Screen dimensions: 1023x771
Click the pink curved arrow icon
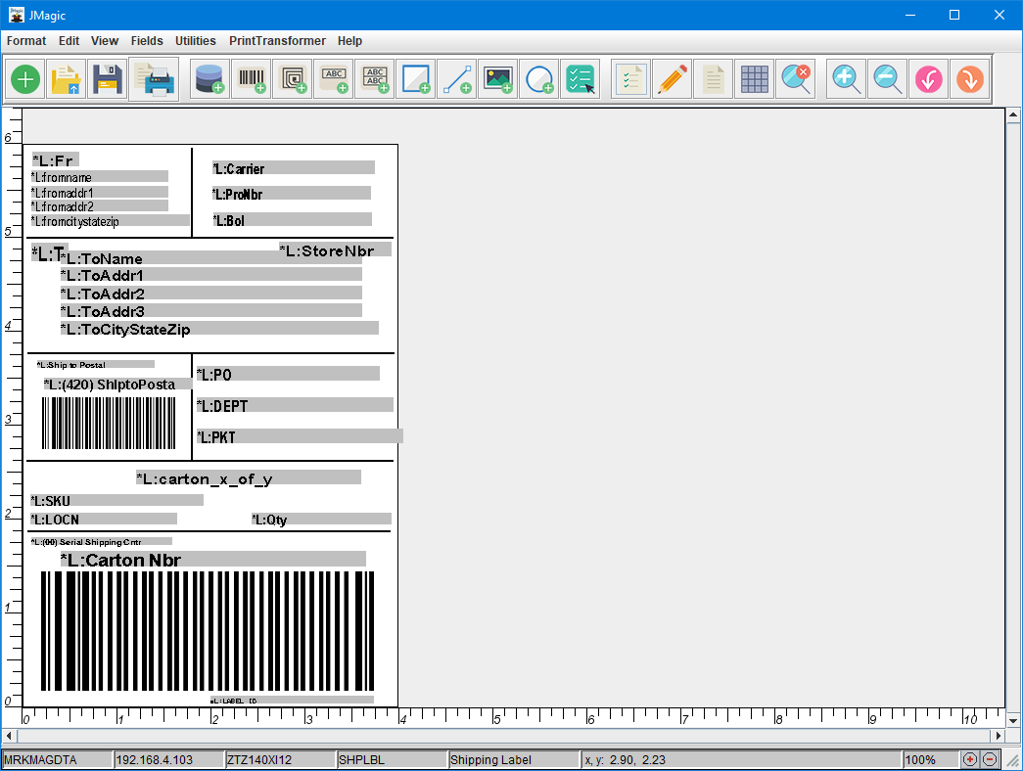[928, 79]
